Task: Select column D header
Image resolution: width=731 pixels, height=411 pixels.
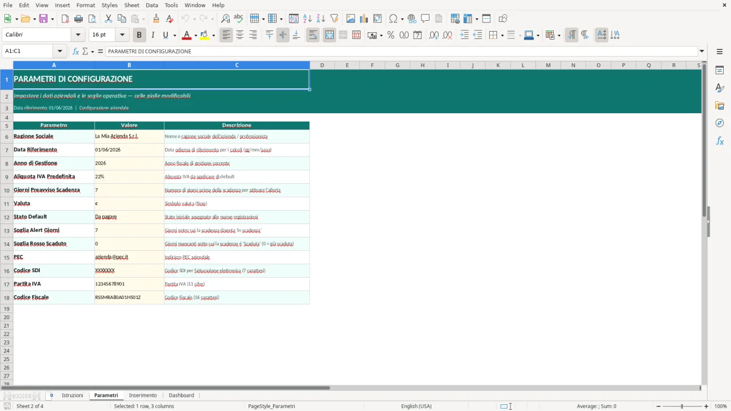Action: [322, 65]
